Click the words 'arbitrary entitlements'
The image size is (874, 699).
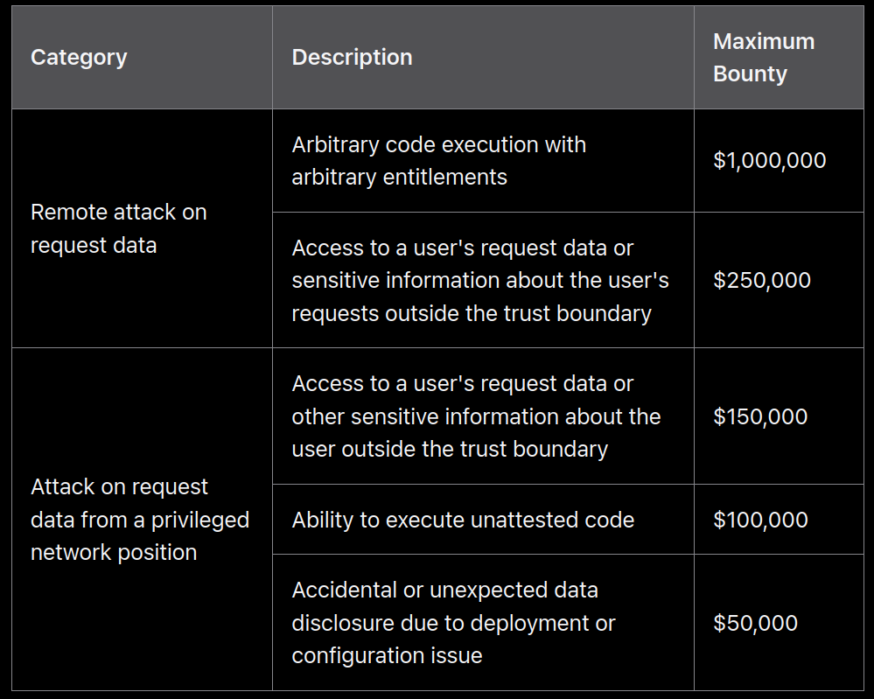click(x=399, y=178)
